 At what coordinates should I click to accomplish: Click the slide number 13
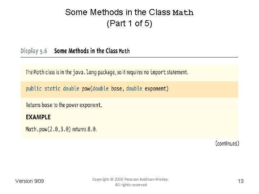tap(241, 181)
